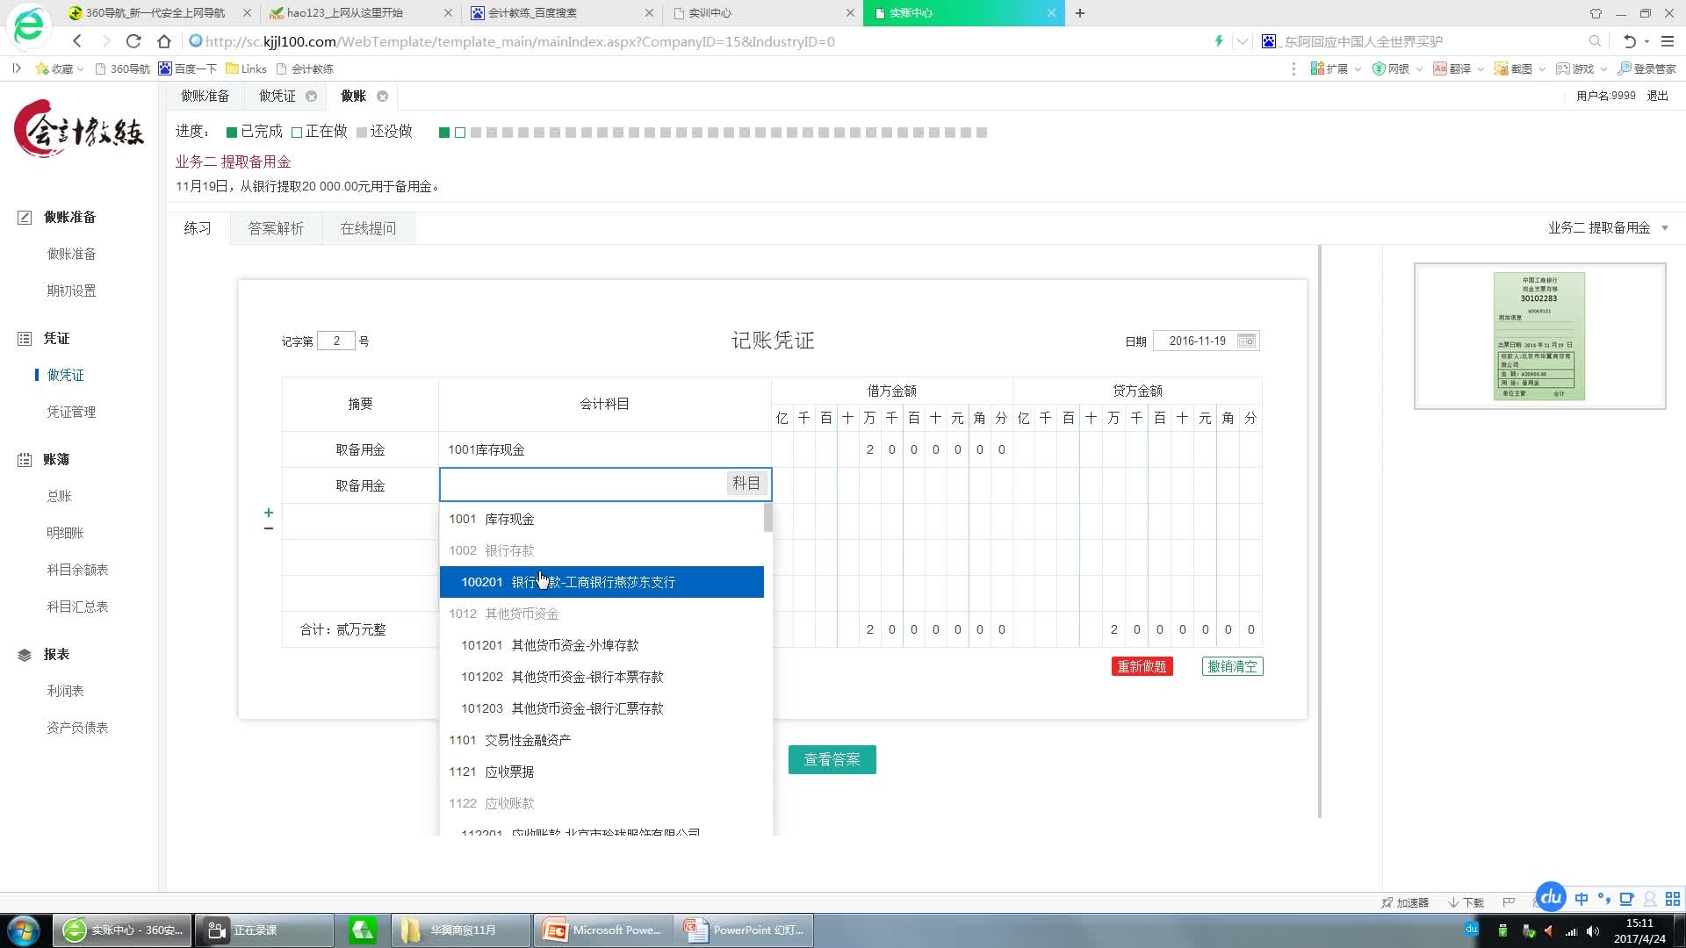Open the bank cheque thumbnail image
The width and height of the screenshot is (1686, 948).
coord(1538,336)
